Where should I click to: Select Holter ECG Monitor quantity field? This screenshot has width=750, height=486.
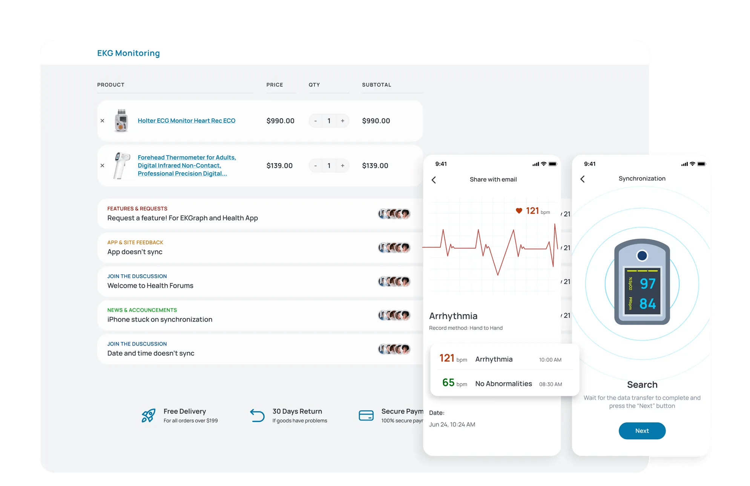329,121
